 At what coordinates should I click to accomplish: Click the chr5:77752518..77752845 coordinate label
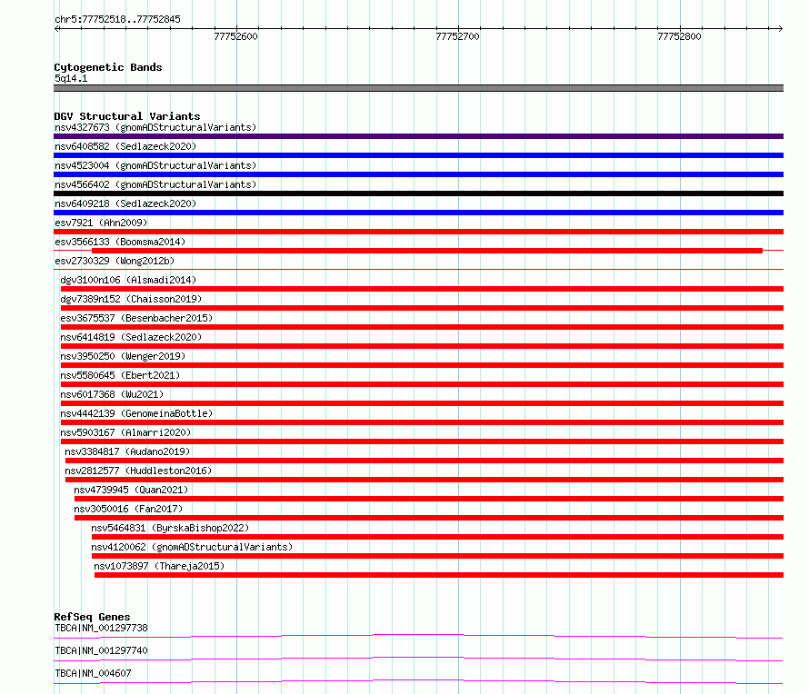(117, 20)
